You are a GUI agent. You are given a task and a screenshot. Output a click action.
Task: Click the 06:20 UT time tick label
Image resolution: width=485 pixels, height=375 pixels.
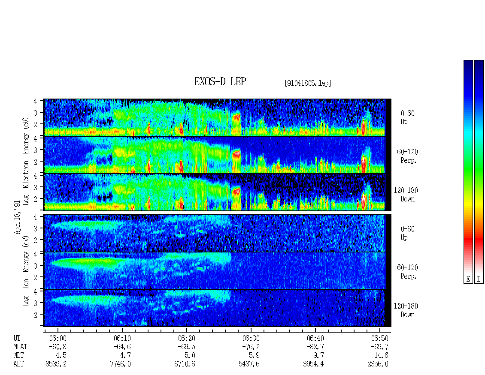tap(187, 338)
